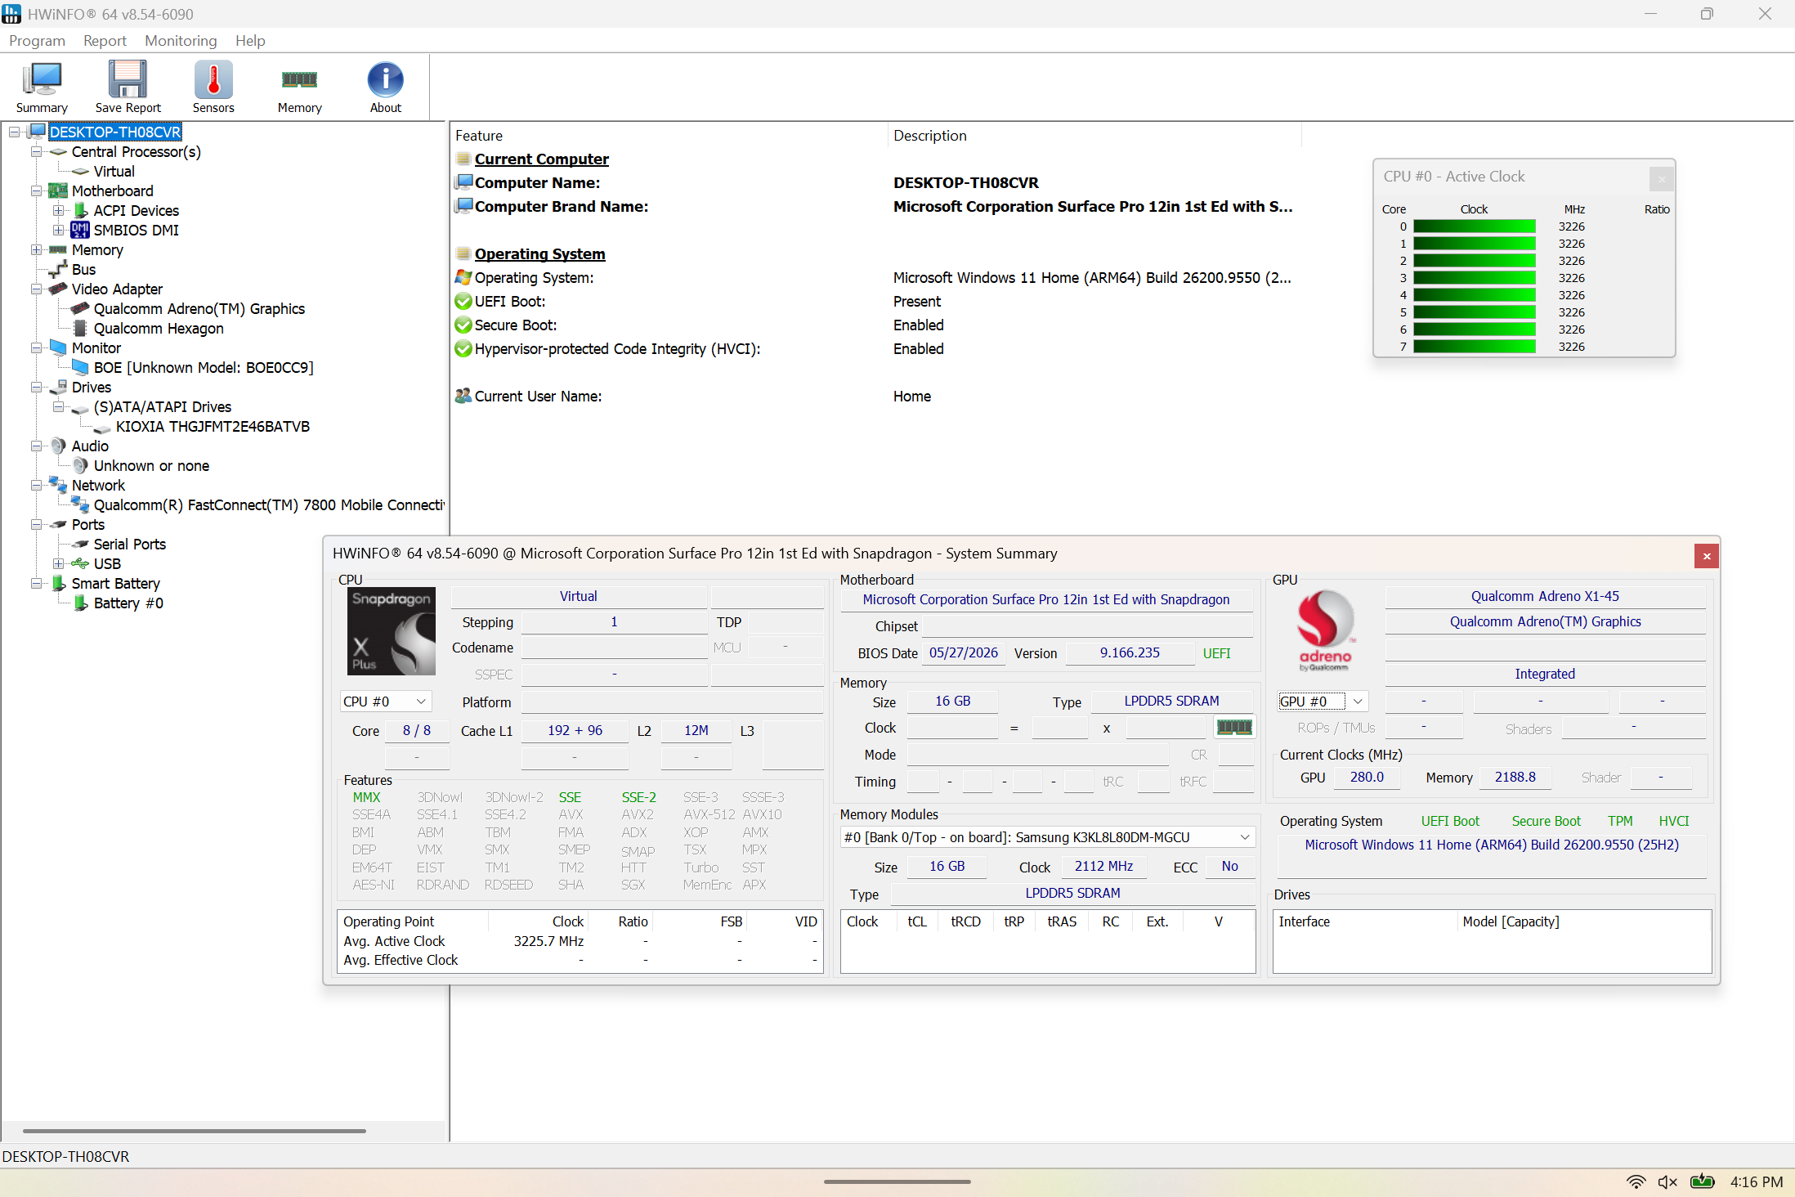Click the Avg. Active Clock row
This screenshot has width=1795, height=1197.
[x=580, y=941]
